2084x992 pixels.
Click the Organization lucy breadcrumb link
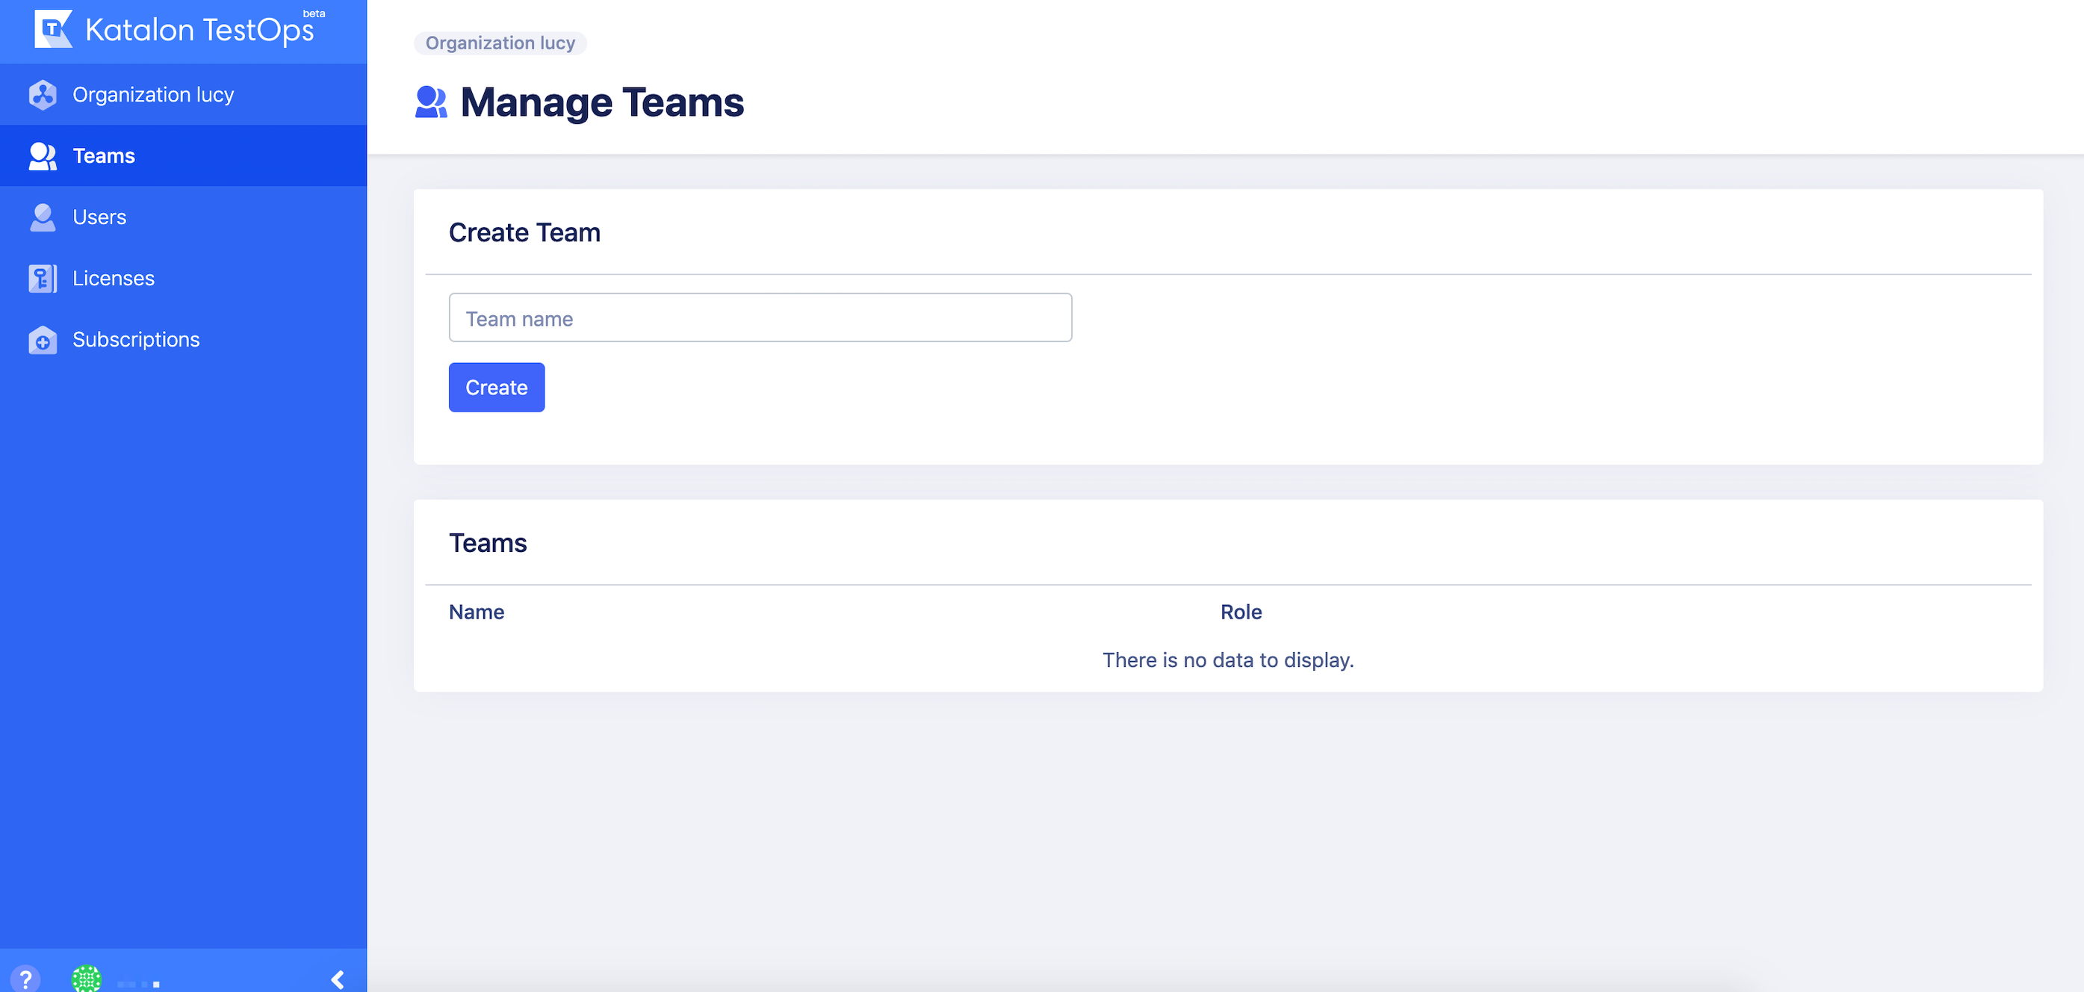click(500, 43)
